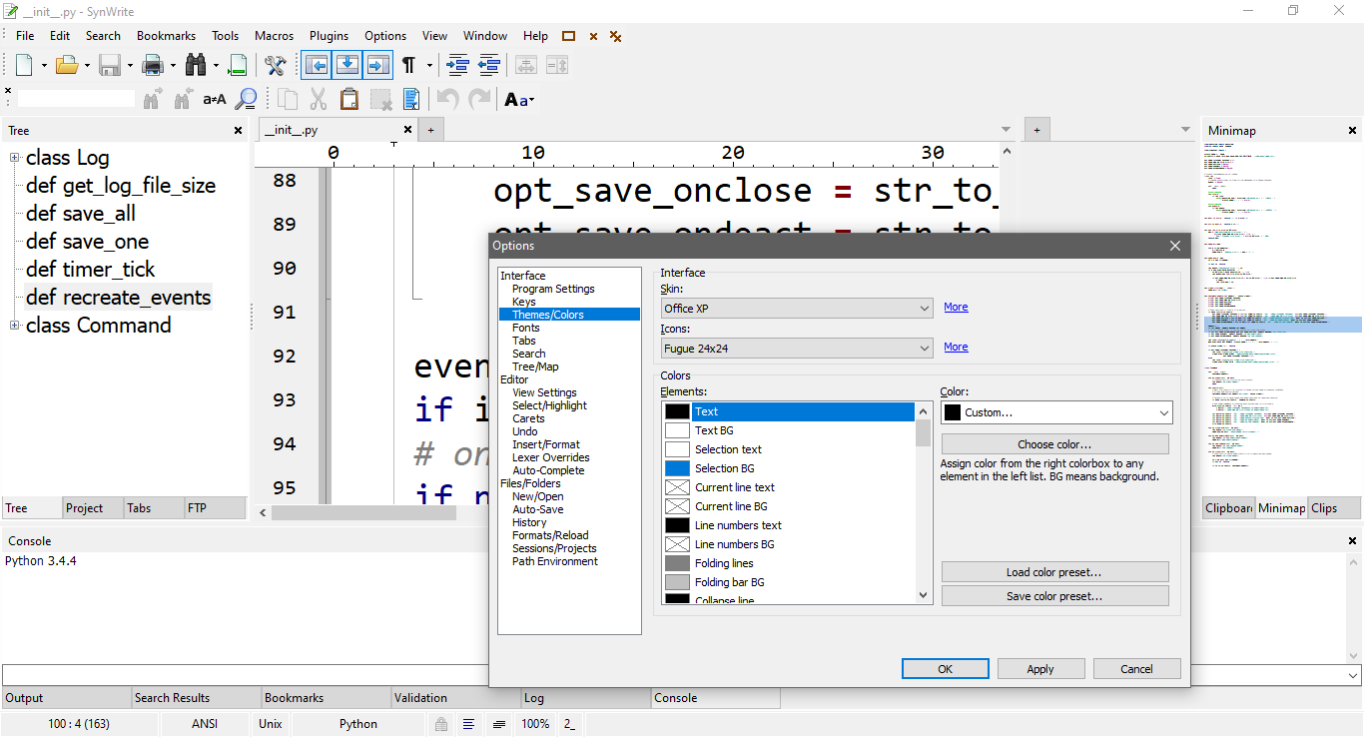
Task: Open a file with the yellow folder icon
Action: point(67,66)
